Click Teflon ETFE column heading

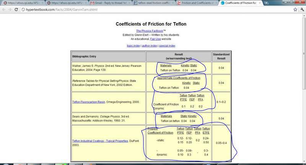[x=206, y=131]
